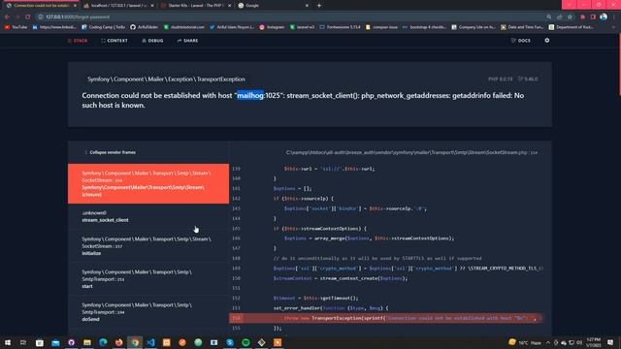621x349 pixels.
Task: Open the composer issue bookmark
Action: (381, 27)
